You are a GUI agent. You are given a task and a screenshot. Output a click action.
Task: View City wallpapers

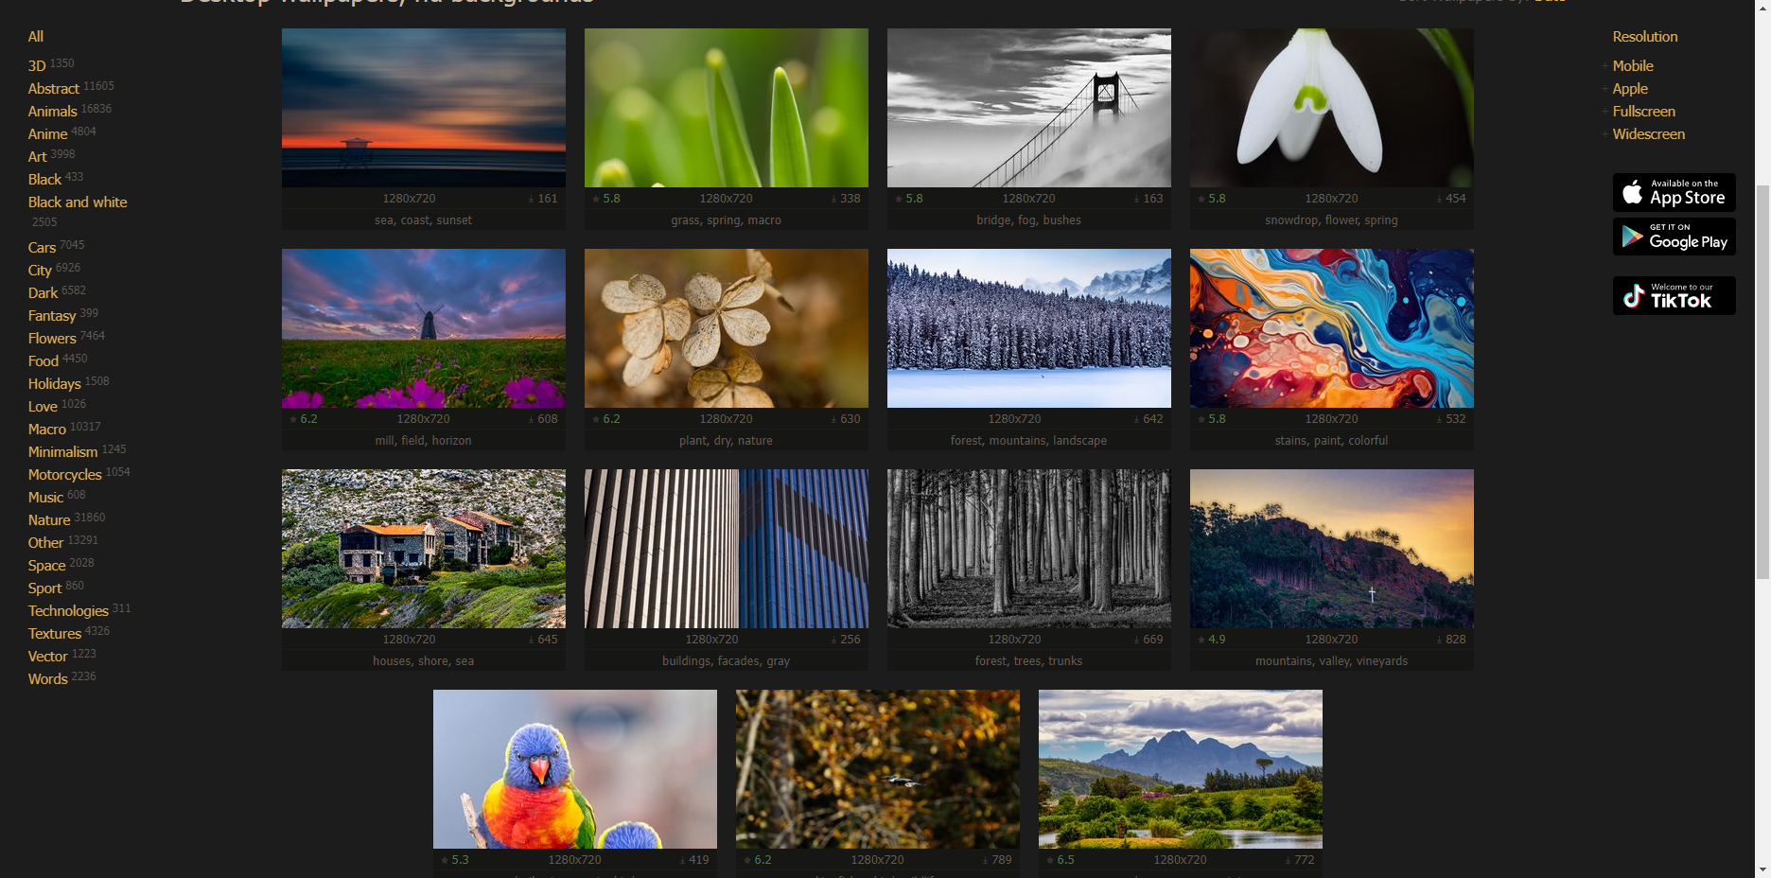click(x=40, y=271)
